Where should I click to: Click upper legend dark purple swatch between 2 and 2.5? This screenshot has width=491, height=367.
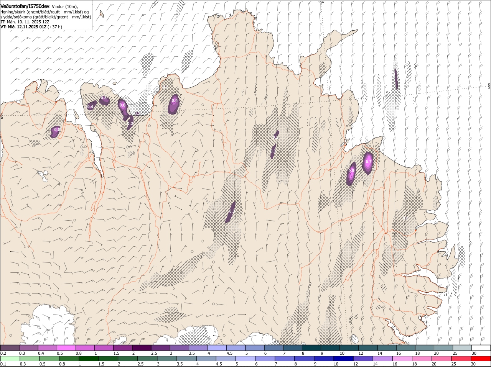(142, 347)
